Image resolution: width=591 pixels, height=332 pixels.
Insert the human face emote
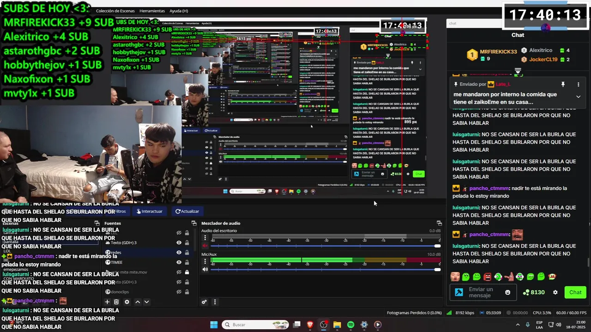click(455, 277)
